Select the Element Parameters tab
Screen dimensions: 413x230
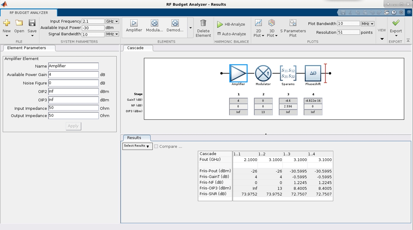pos(27,48)
